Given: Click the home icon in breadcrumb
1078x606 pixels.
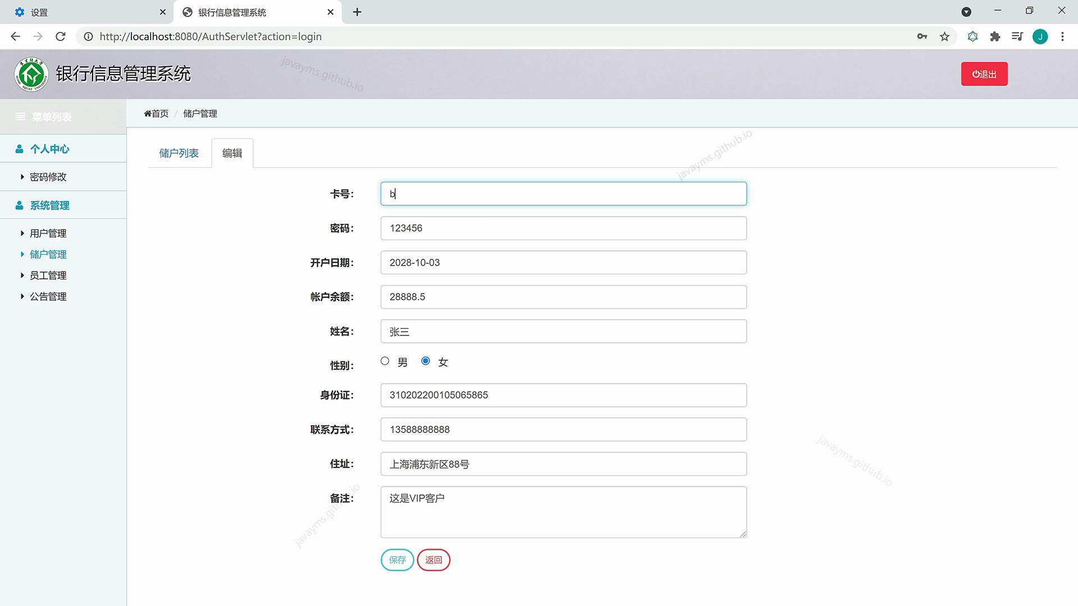Looking at the screenshot, I should (148, 113).
